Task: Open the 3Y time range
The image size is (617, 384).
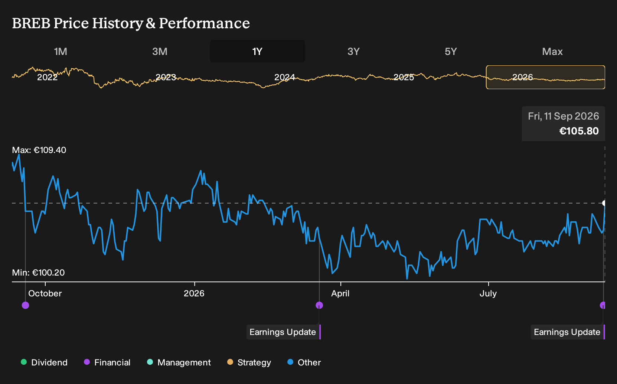Action: (353, 51)
